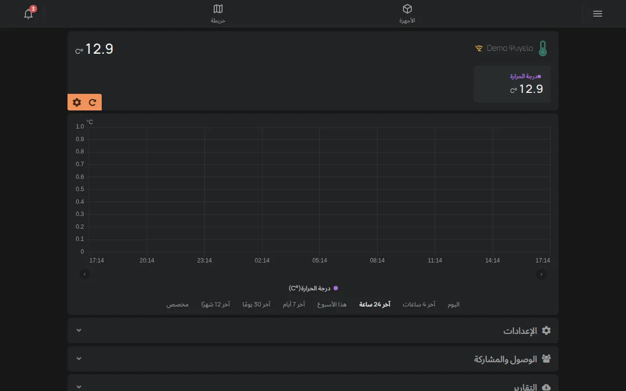
Task: Toggle the درجة الحرارة(°C) chart legend series
Action: [313, 288]
